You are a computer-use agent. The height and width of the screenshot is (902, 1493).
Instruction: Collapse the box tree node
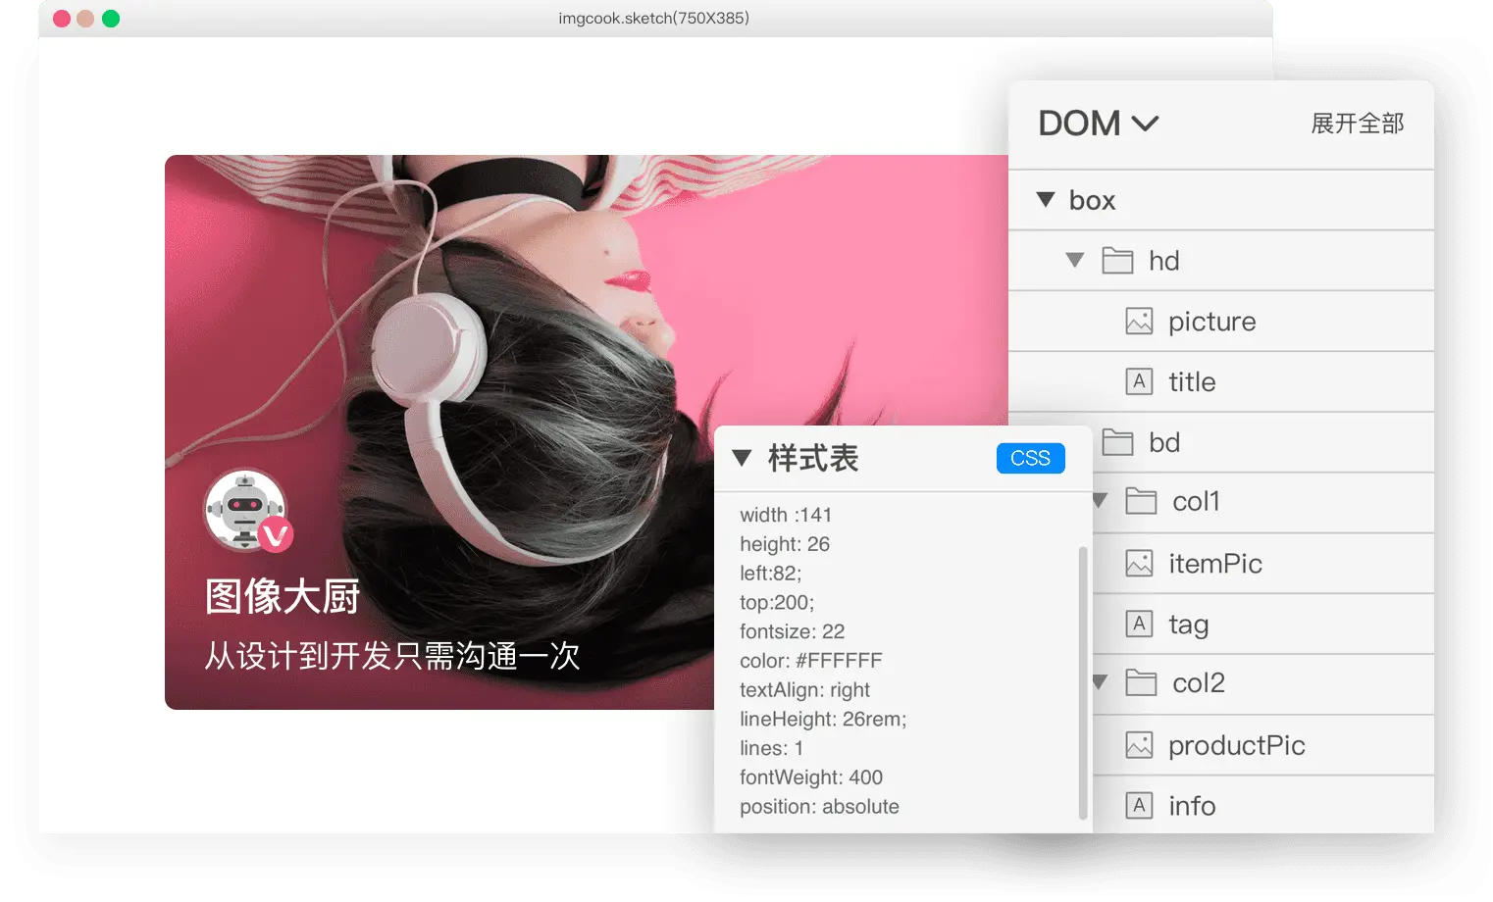pyautogui.click(x=1046, y=200)
